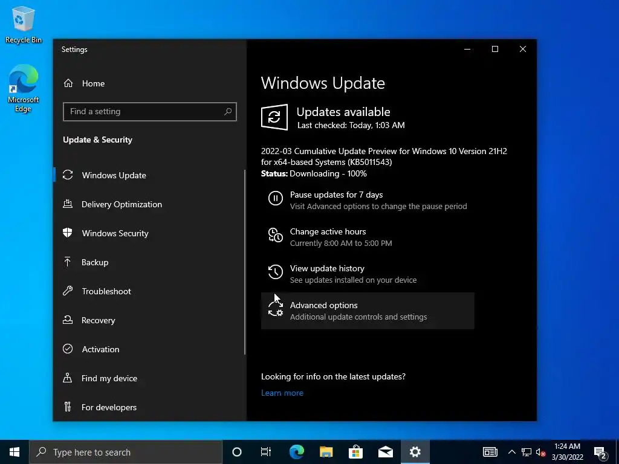Viewport: 619px width, 464px height.
Task: Click the Find a setting search box
Action: coord(150,112)
